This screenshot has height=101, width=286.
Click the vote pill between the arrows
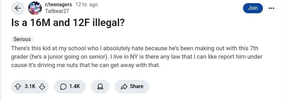click(30, 87)
